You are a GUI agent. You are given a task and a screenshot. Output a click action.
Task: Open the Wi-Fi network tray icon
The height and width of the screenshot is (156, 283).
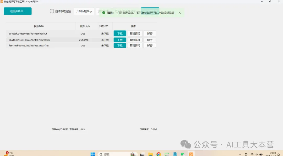[x=252, y=154]
